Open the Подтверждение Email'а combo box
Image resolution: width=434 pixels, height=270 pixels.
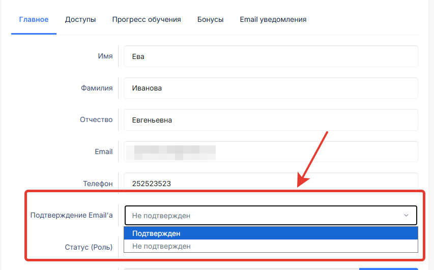(270, 216)
